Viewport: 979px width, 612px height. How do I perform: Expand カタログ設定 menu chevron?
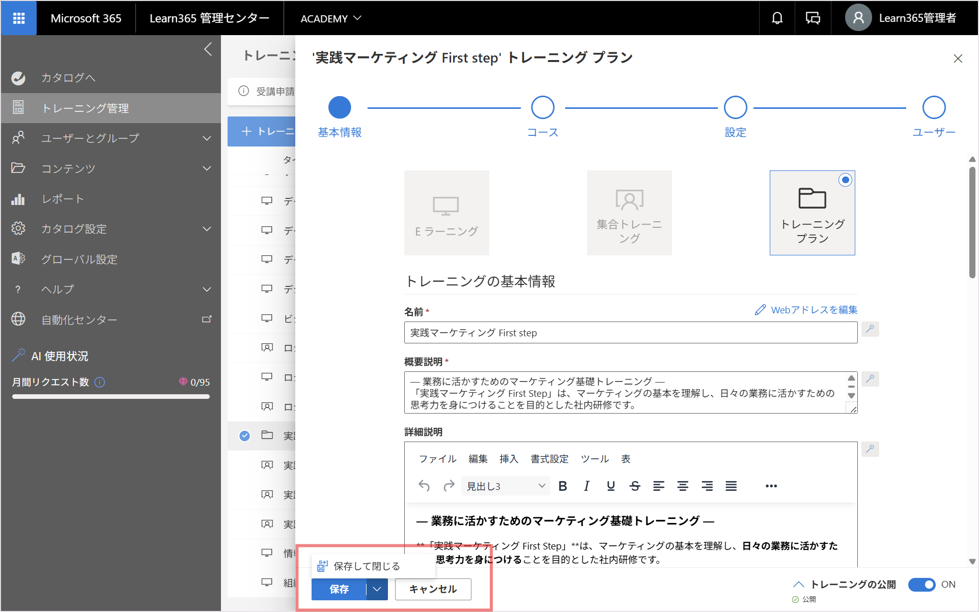[x=207, y=229]
